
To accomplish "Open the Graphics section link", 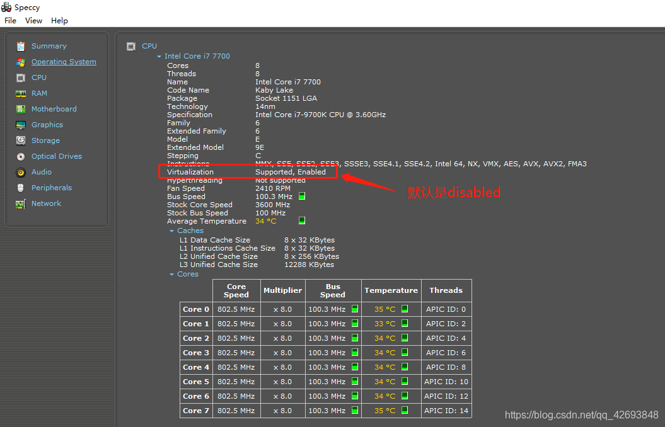I will pos(47,125).
